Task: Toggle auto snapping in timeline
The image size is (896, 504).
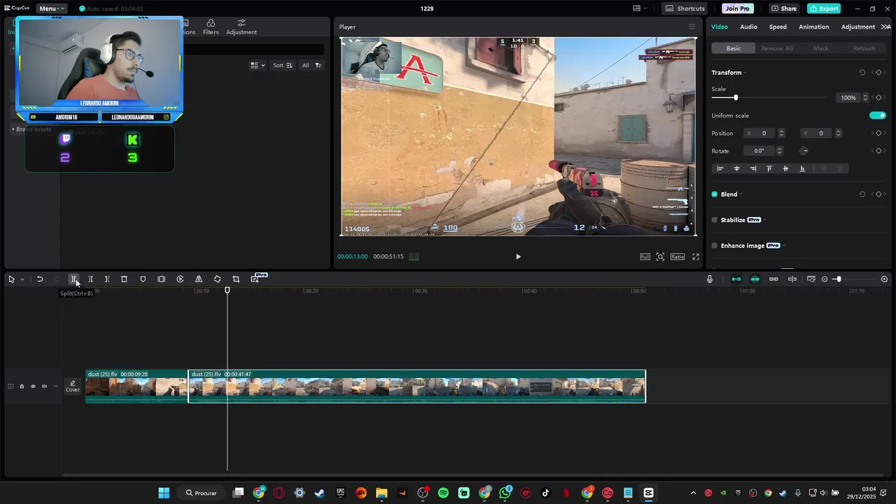Action: click(755, 279)
